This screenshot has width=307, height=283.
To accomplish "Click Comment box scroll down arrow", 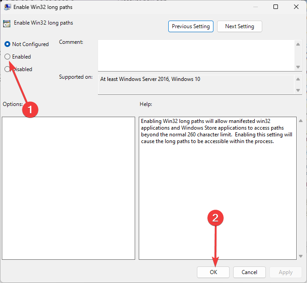I will [x=298, y=67].
